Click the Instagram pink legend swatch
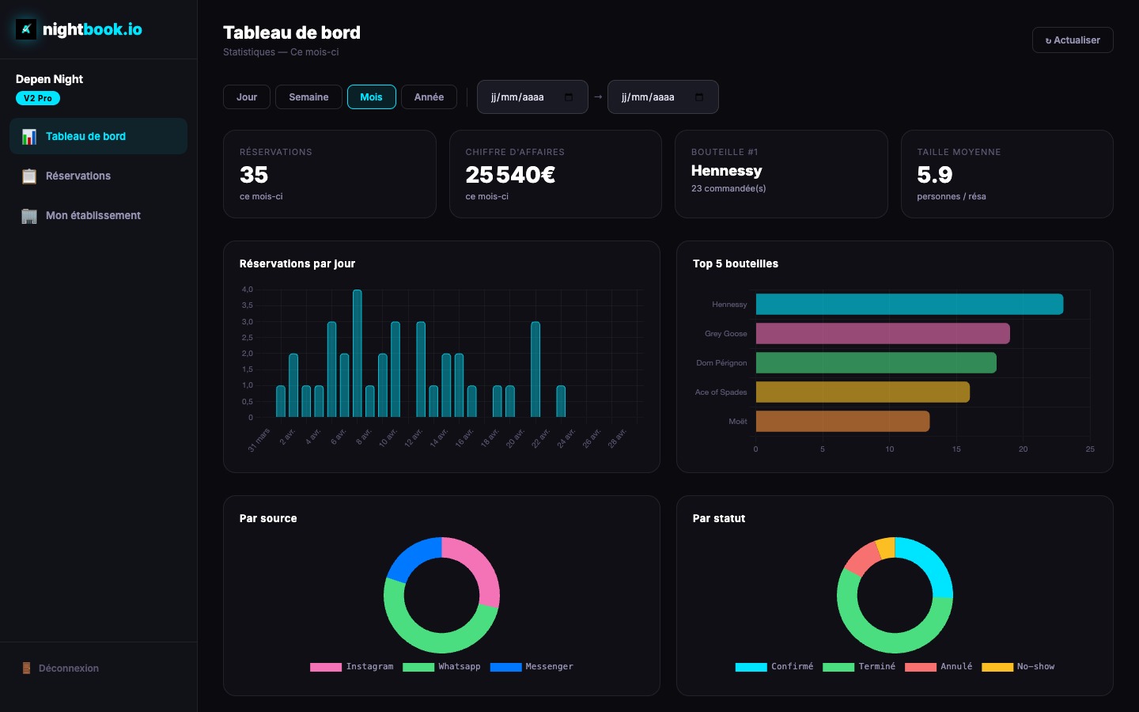Image resolution: width=1139 pixels, height=712 pixels. point(325,667)
